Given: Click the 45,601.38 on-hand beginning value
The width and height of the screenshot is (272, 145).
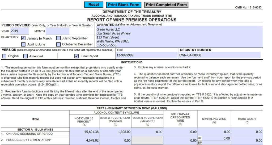Looking at the screenshot, I should 84,132.
